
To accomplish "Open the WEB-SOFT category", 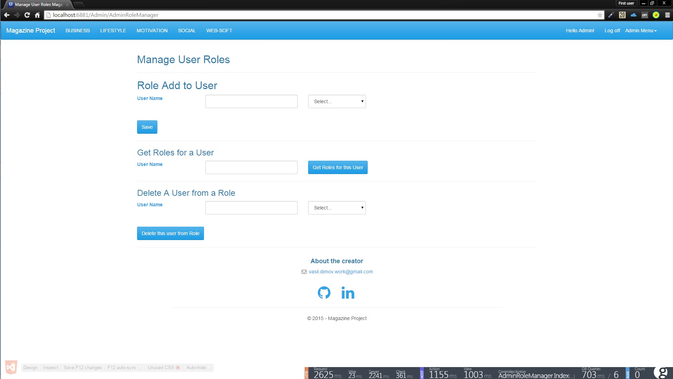I will point(219,31).
